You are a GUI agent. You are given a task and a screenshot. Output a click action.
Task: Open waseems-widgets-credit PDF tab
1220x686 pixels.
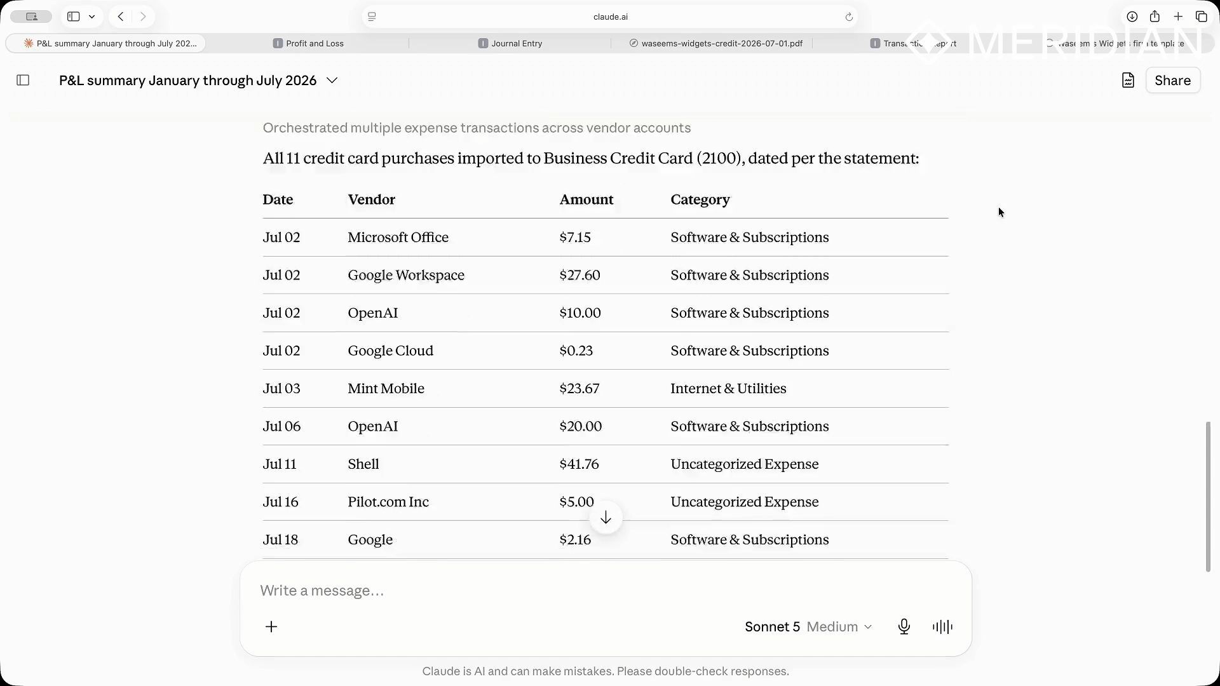click(x=715, y=43)
